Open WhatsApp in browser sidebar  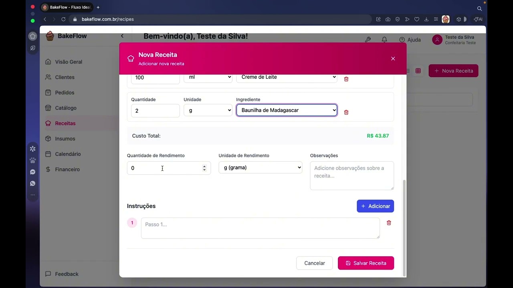33,184
